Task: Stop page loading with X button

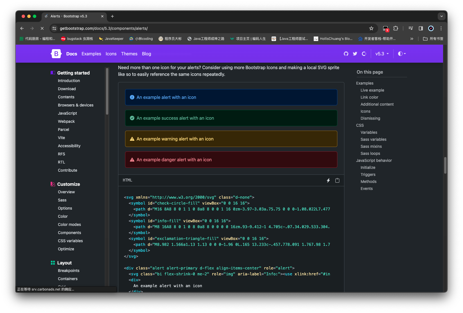Action: 42,28
